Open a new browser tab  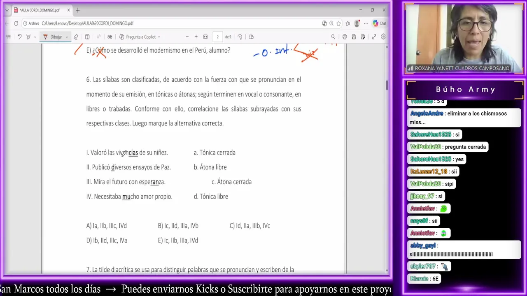tap(78, 10)
